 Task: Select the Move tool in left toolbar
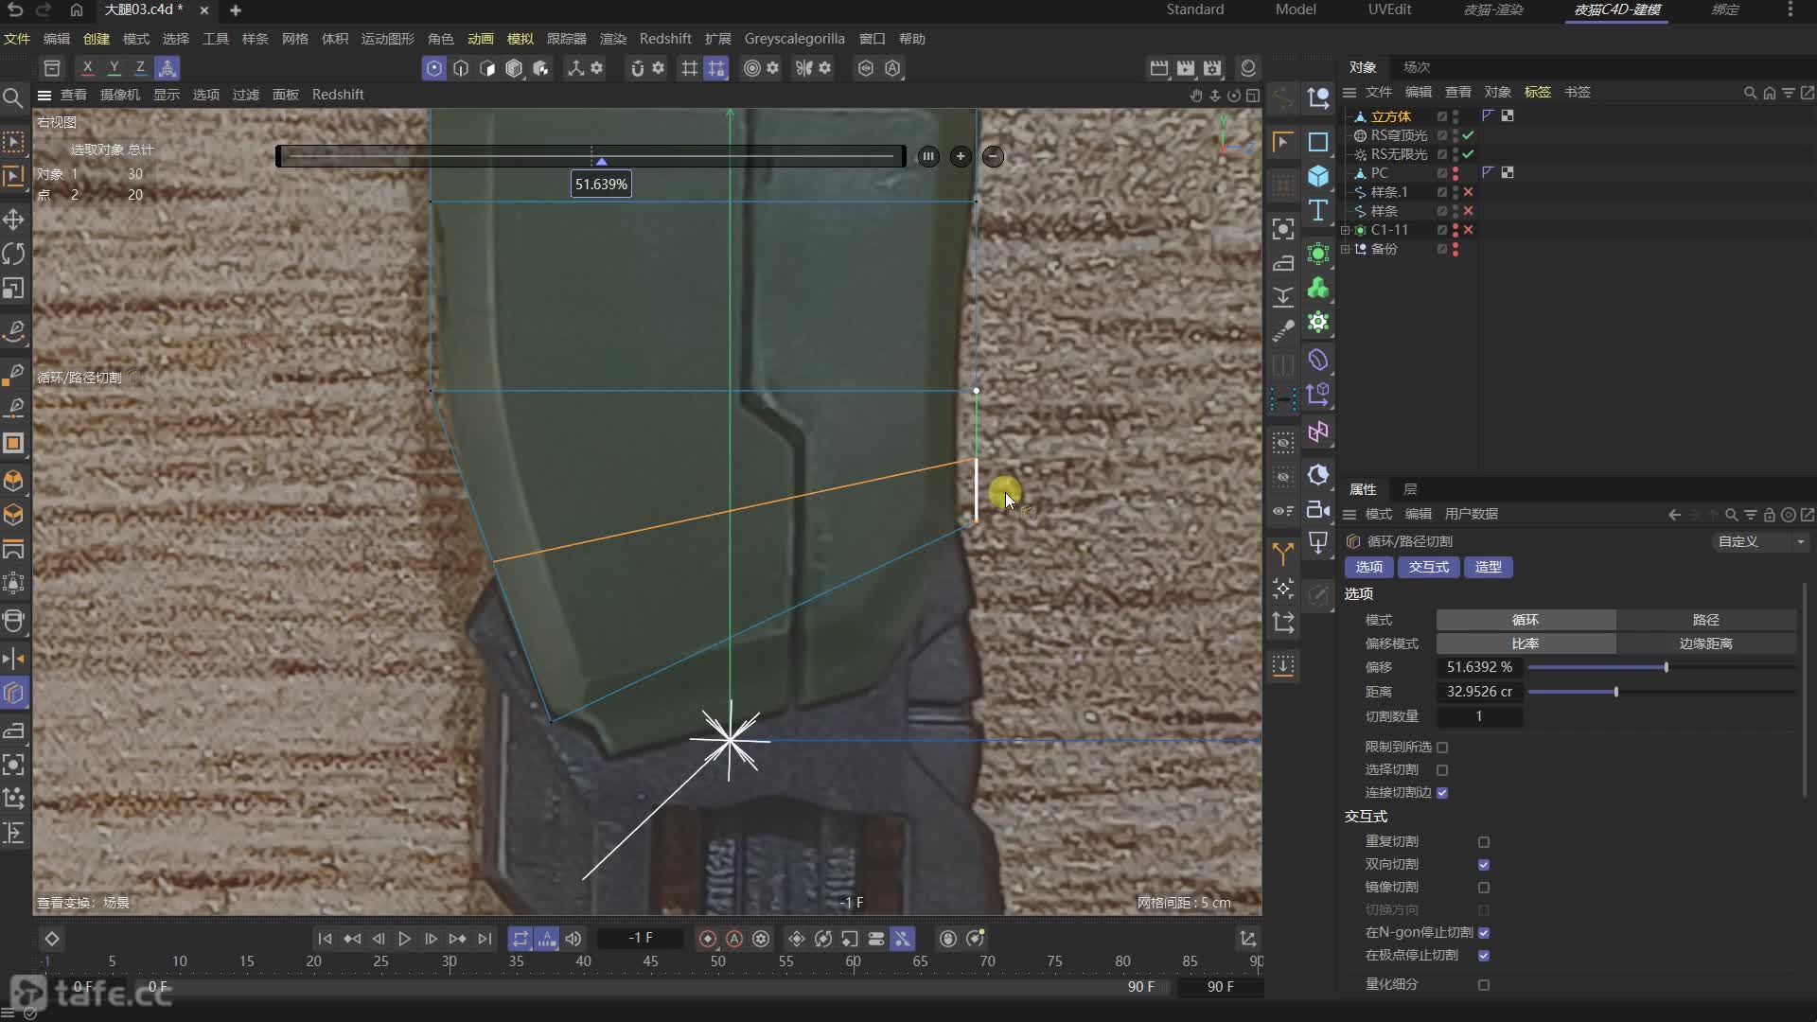click(13, 220)
